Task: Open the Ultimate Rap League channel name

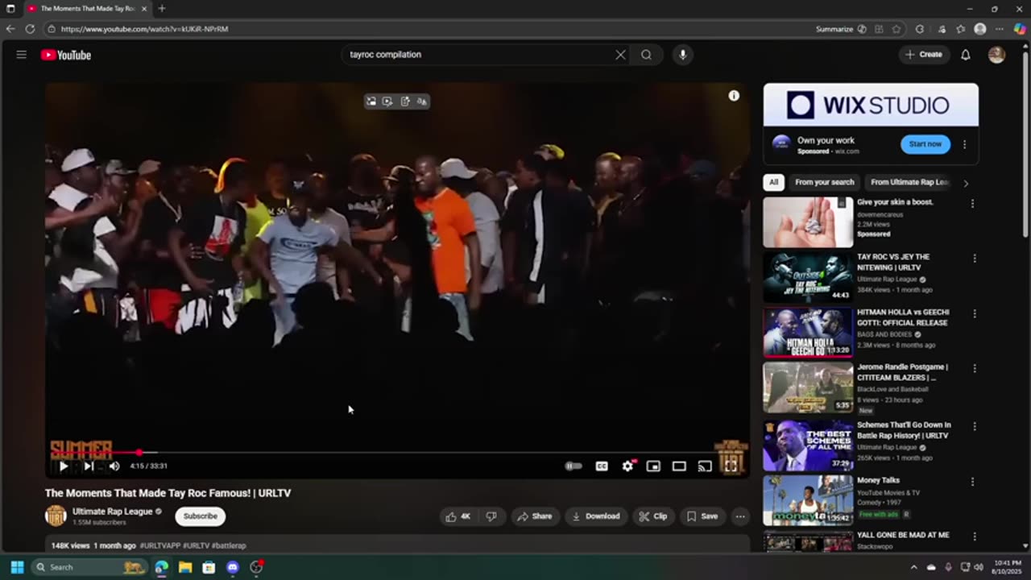Action: click(112, 512)
